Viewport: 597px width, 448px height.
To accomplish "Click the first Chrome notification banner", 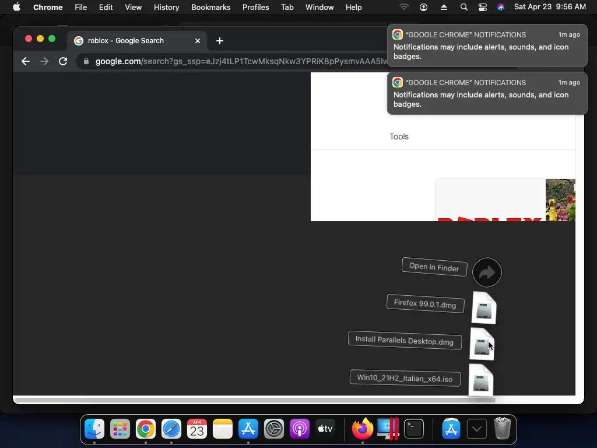I will click(487, 45).
